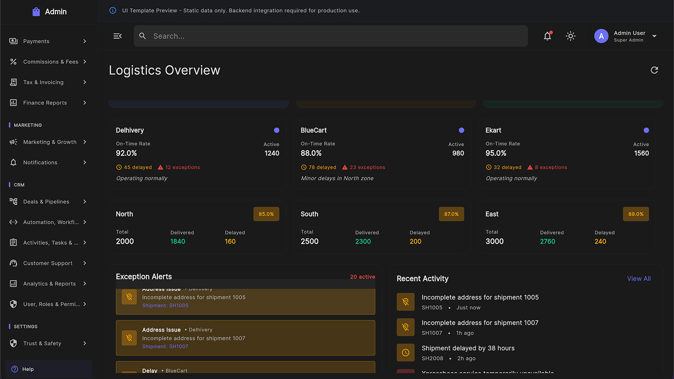Click the search field

pos(331,36)
